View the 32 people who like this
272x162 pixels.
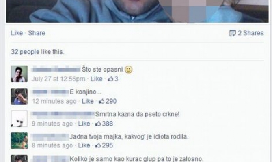tap(37, 52)
